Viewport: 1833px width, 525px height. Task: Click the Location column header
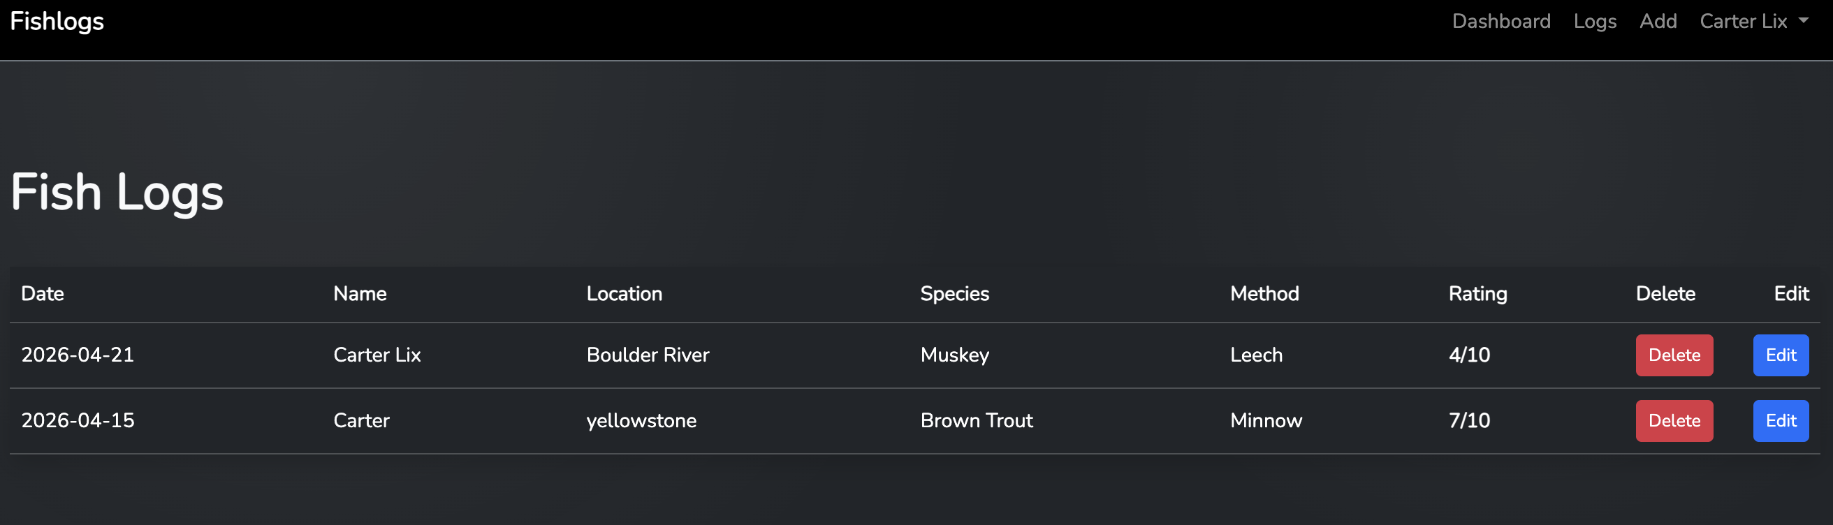(x=624, y=294)
